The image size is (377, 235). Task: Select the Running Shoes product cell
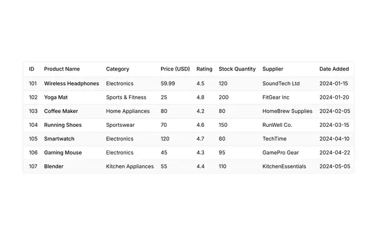(x=63, y=125)
